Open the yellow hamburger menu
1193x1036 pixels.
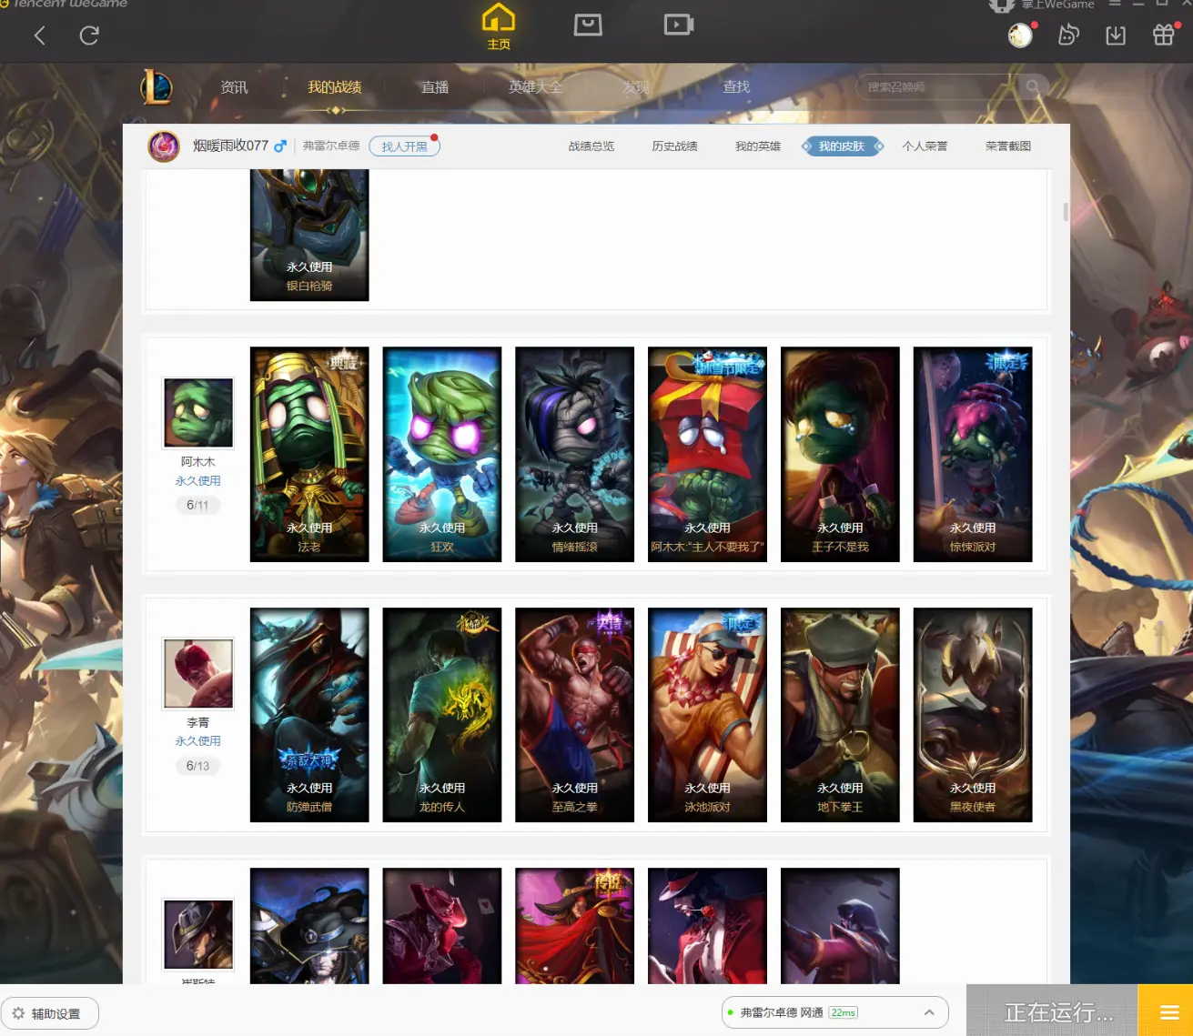(x=1169, y=1012)
